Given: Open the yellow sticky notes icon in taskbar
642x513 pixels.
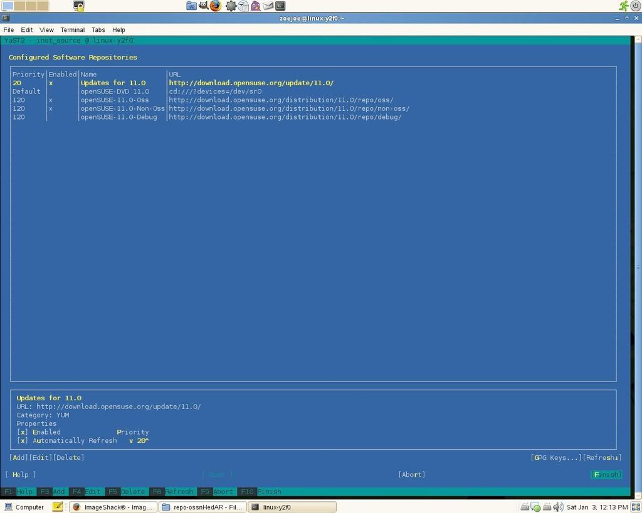Looking at the screenshot, I should click(58, 507).
